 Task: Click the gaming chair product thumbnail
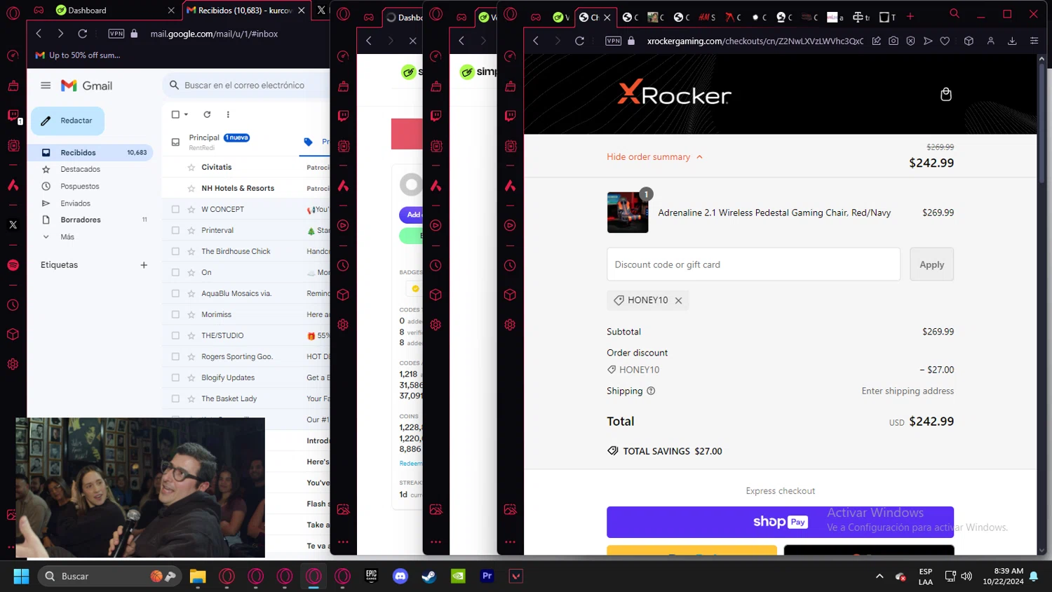[x=628, y=213]
